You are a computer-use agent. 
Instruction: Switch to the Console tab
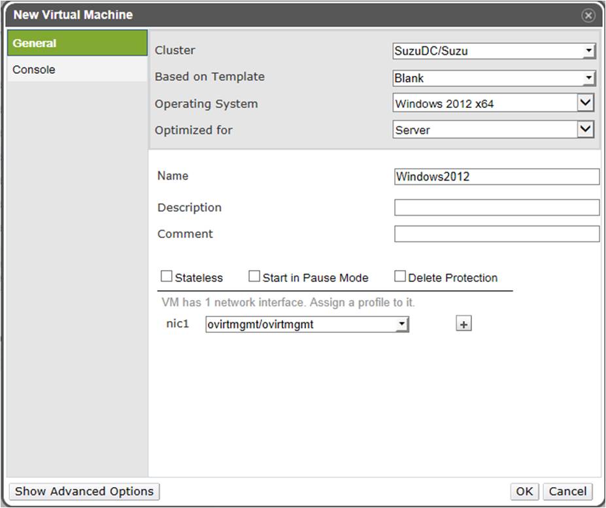pyautogui.click(x=77, y=70)
